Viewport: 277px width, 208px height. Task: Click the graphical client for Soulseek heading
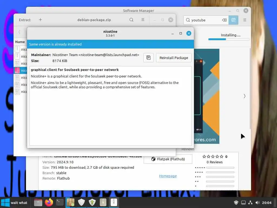[75, 70]
